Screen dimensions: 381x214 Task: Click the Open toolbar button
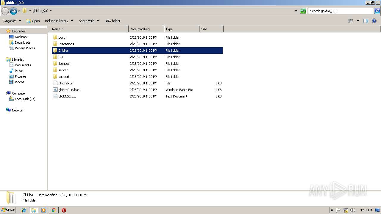pos(33,21)
